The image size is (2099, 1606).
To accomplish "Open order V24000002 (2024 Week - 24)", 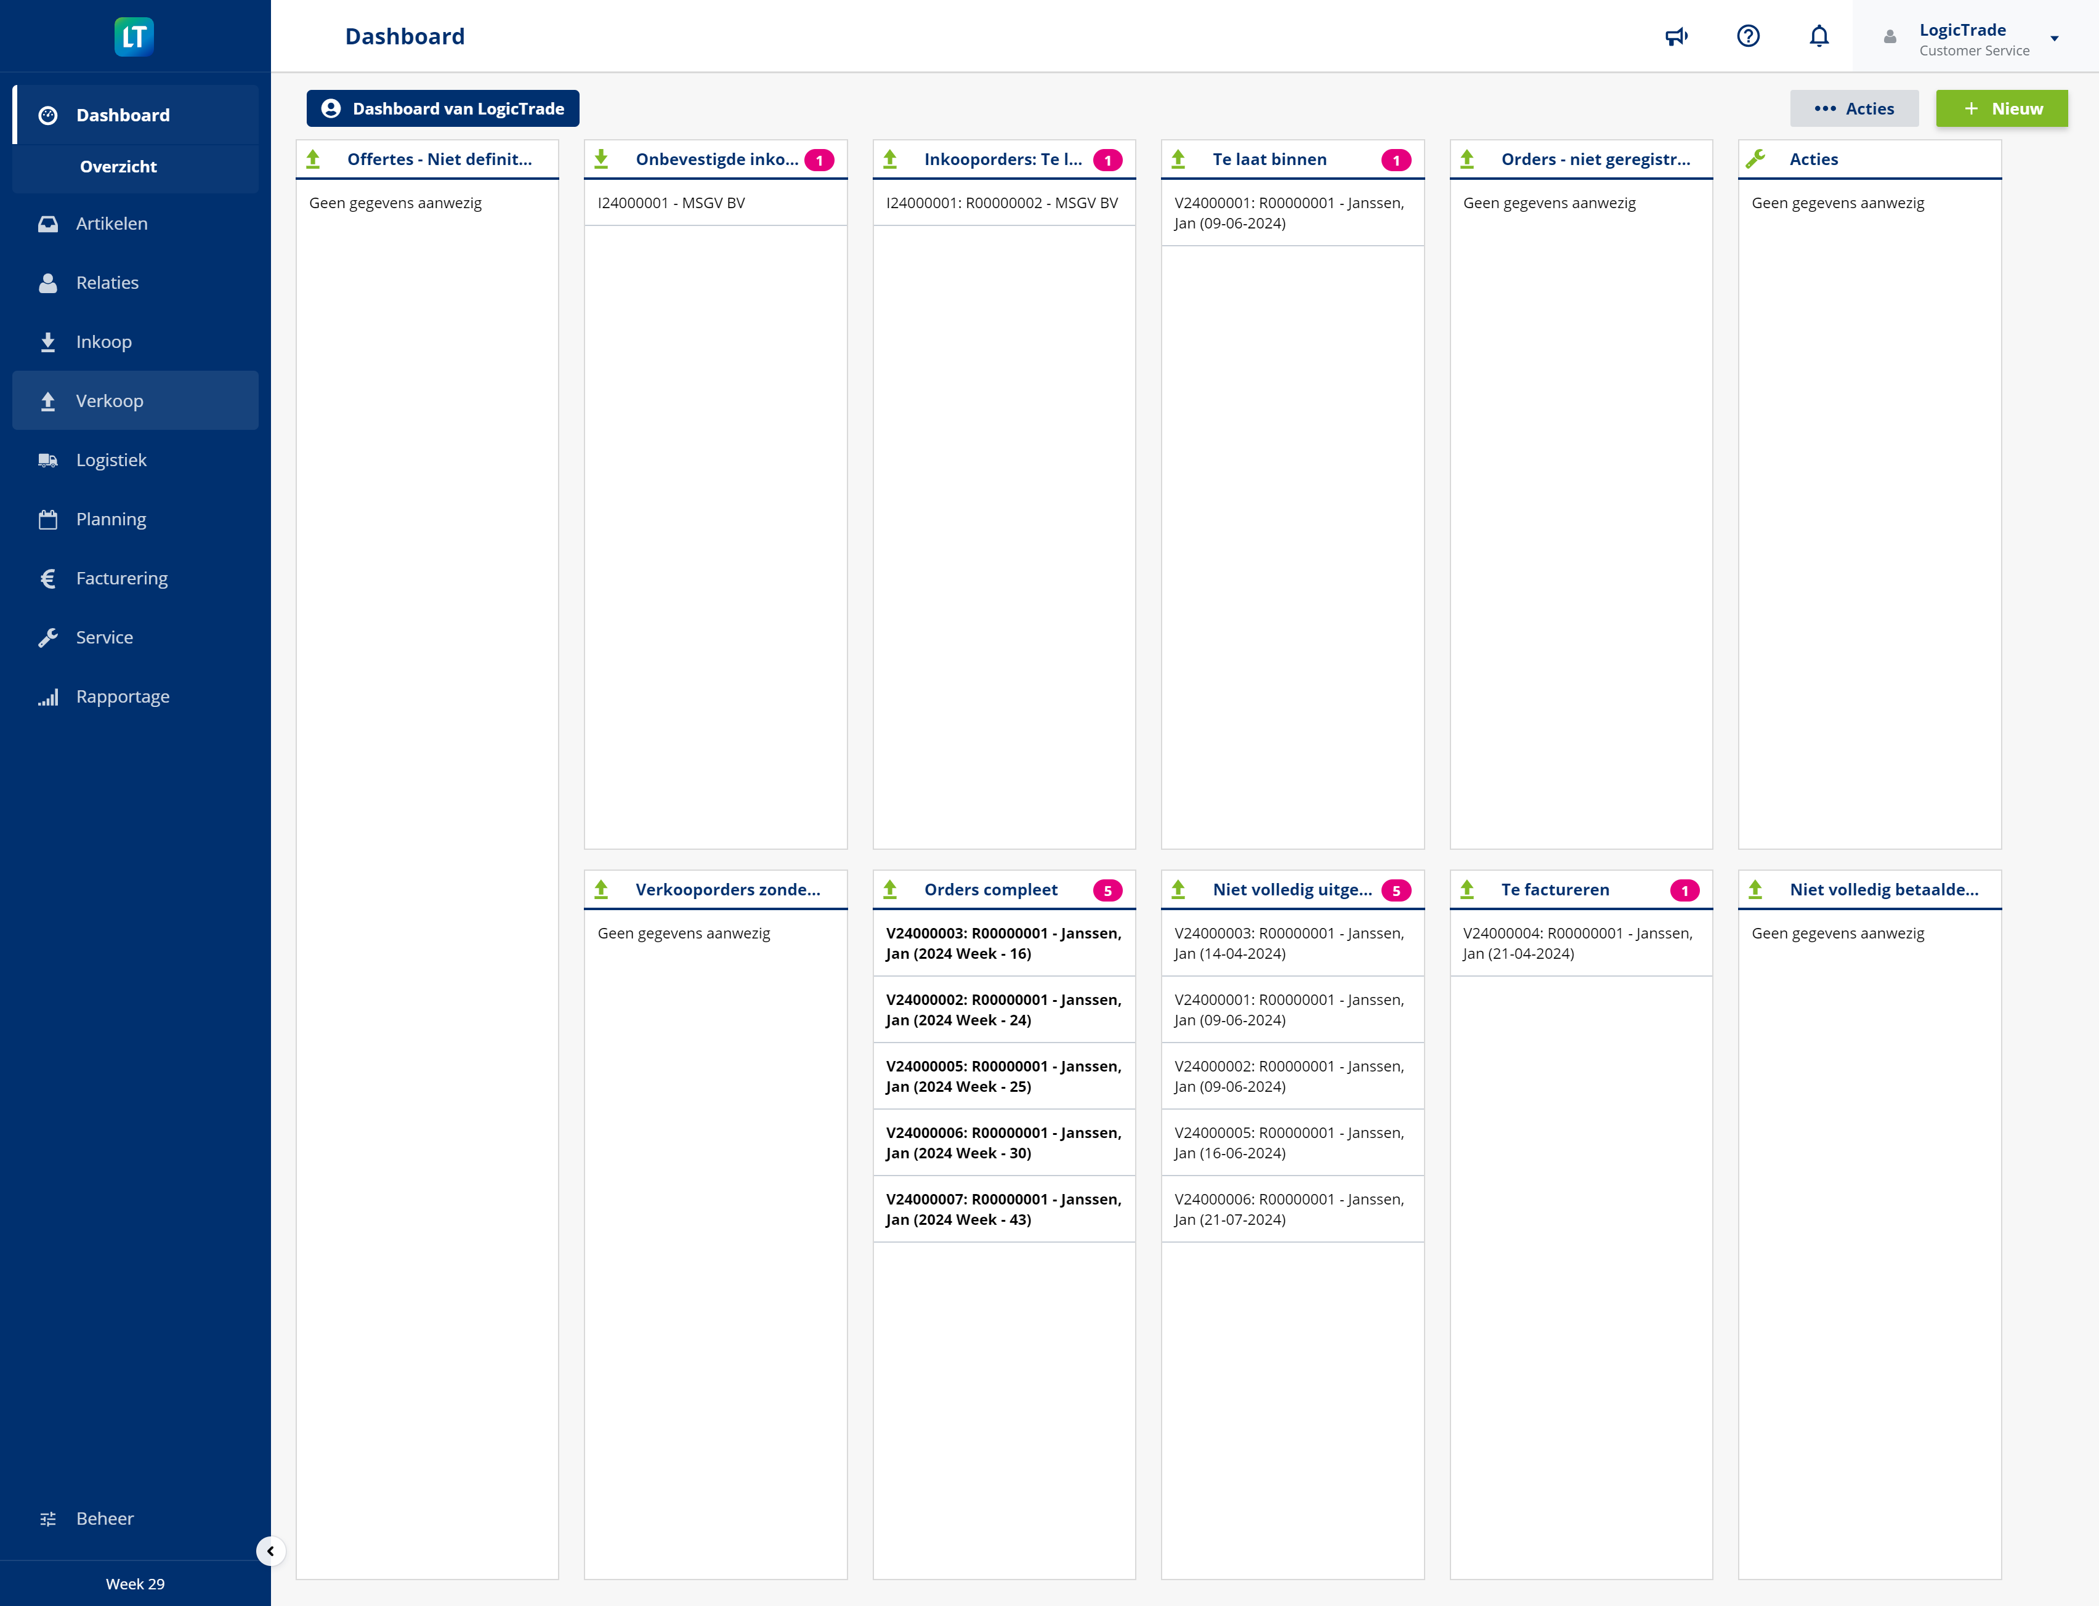I will [1004, 1011].
